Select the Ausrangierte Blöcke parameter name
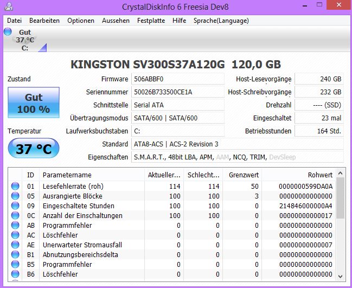The height and width of the screenshot is (288, 352). click(x=73, y=196)
